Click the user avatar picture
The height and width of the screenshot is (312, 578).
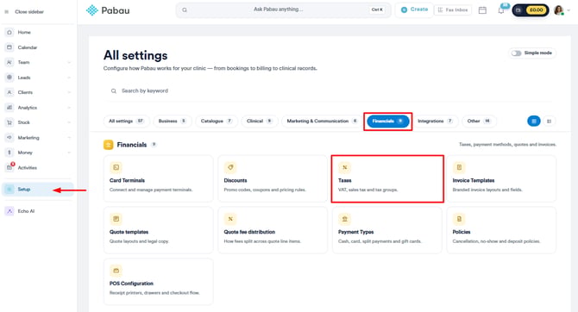pyautogui.click(x=558, y=10)
